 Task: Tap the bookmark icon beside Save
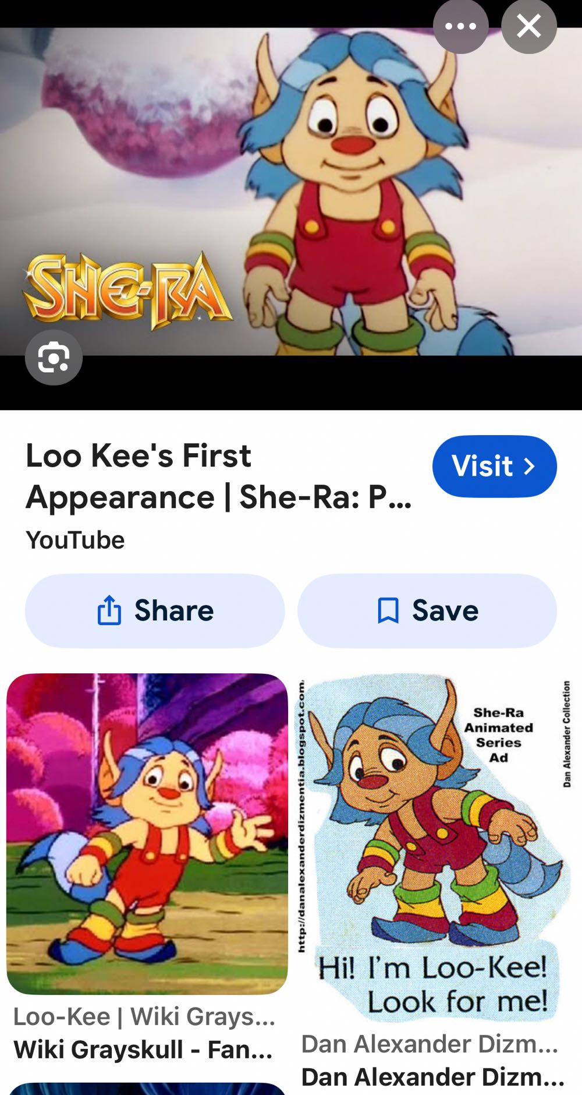pos(388,610)
